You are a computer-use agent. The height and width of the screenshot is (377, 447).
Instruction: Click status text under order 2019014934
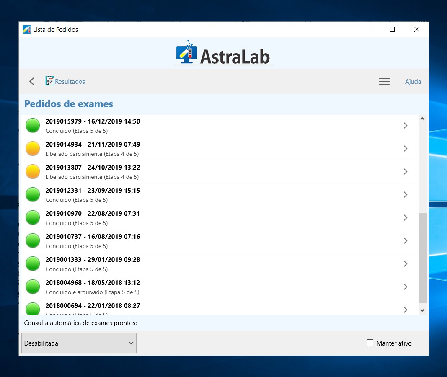pyautogui.click(x=92, y=154)
